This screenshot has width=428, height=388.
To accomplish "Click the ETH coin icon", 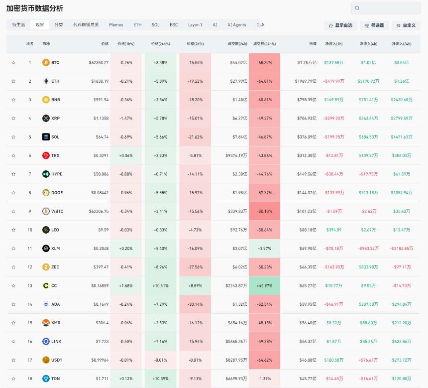I will coord(46,81).
